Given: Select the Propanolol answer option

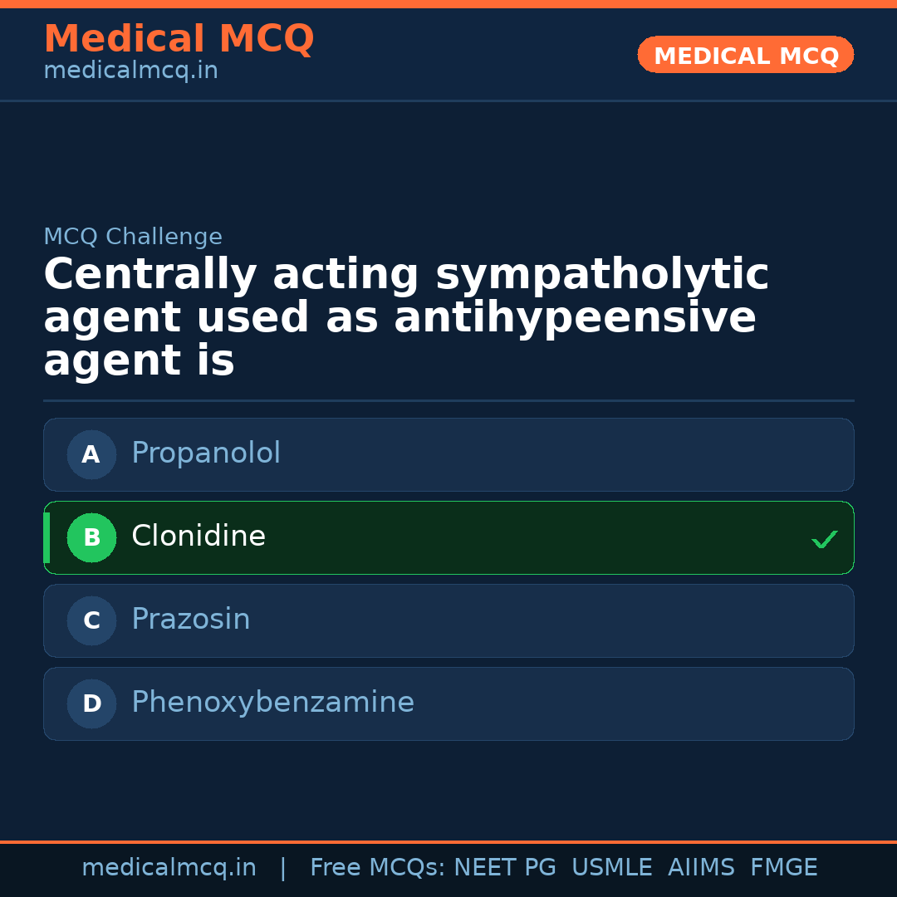Looking at the screenshot, I should pyautogui.click(x=448, y=454).
